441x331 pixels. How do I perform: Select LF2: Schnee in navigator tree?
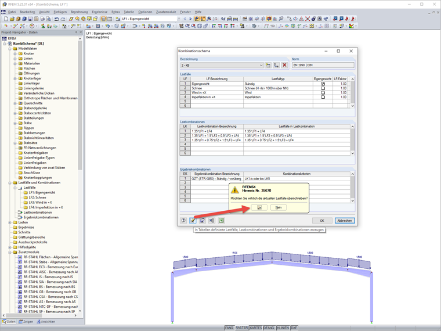click(37, 197)
